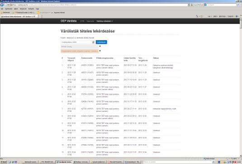Image resolution: width=242 pixels, height=164 pixels.
Task: Open the Eszközök dropdown in the command bar
Action: [231, 16]
